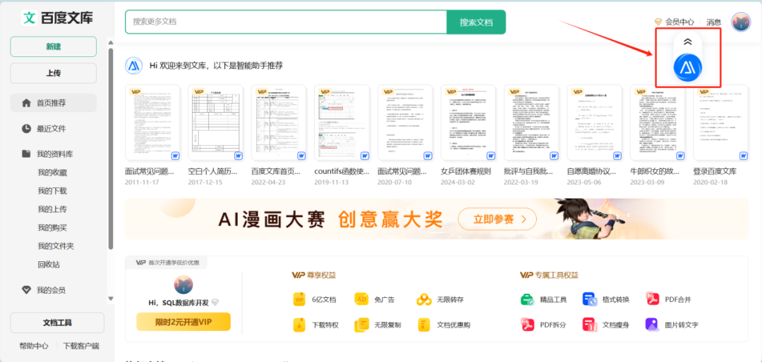Collapse the assistant widget with double chevron
762x362 pixels.
pos(687,42)
